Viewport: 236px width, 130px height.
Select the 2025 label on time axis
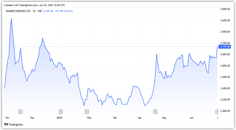click(x=59, y=117)
